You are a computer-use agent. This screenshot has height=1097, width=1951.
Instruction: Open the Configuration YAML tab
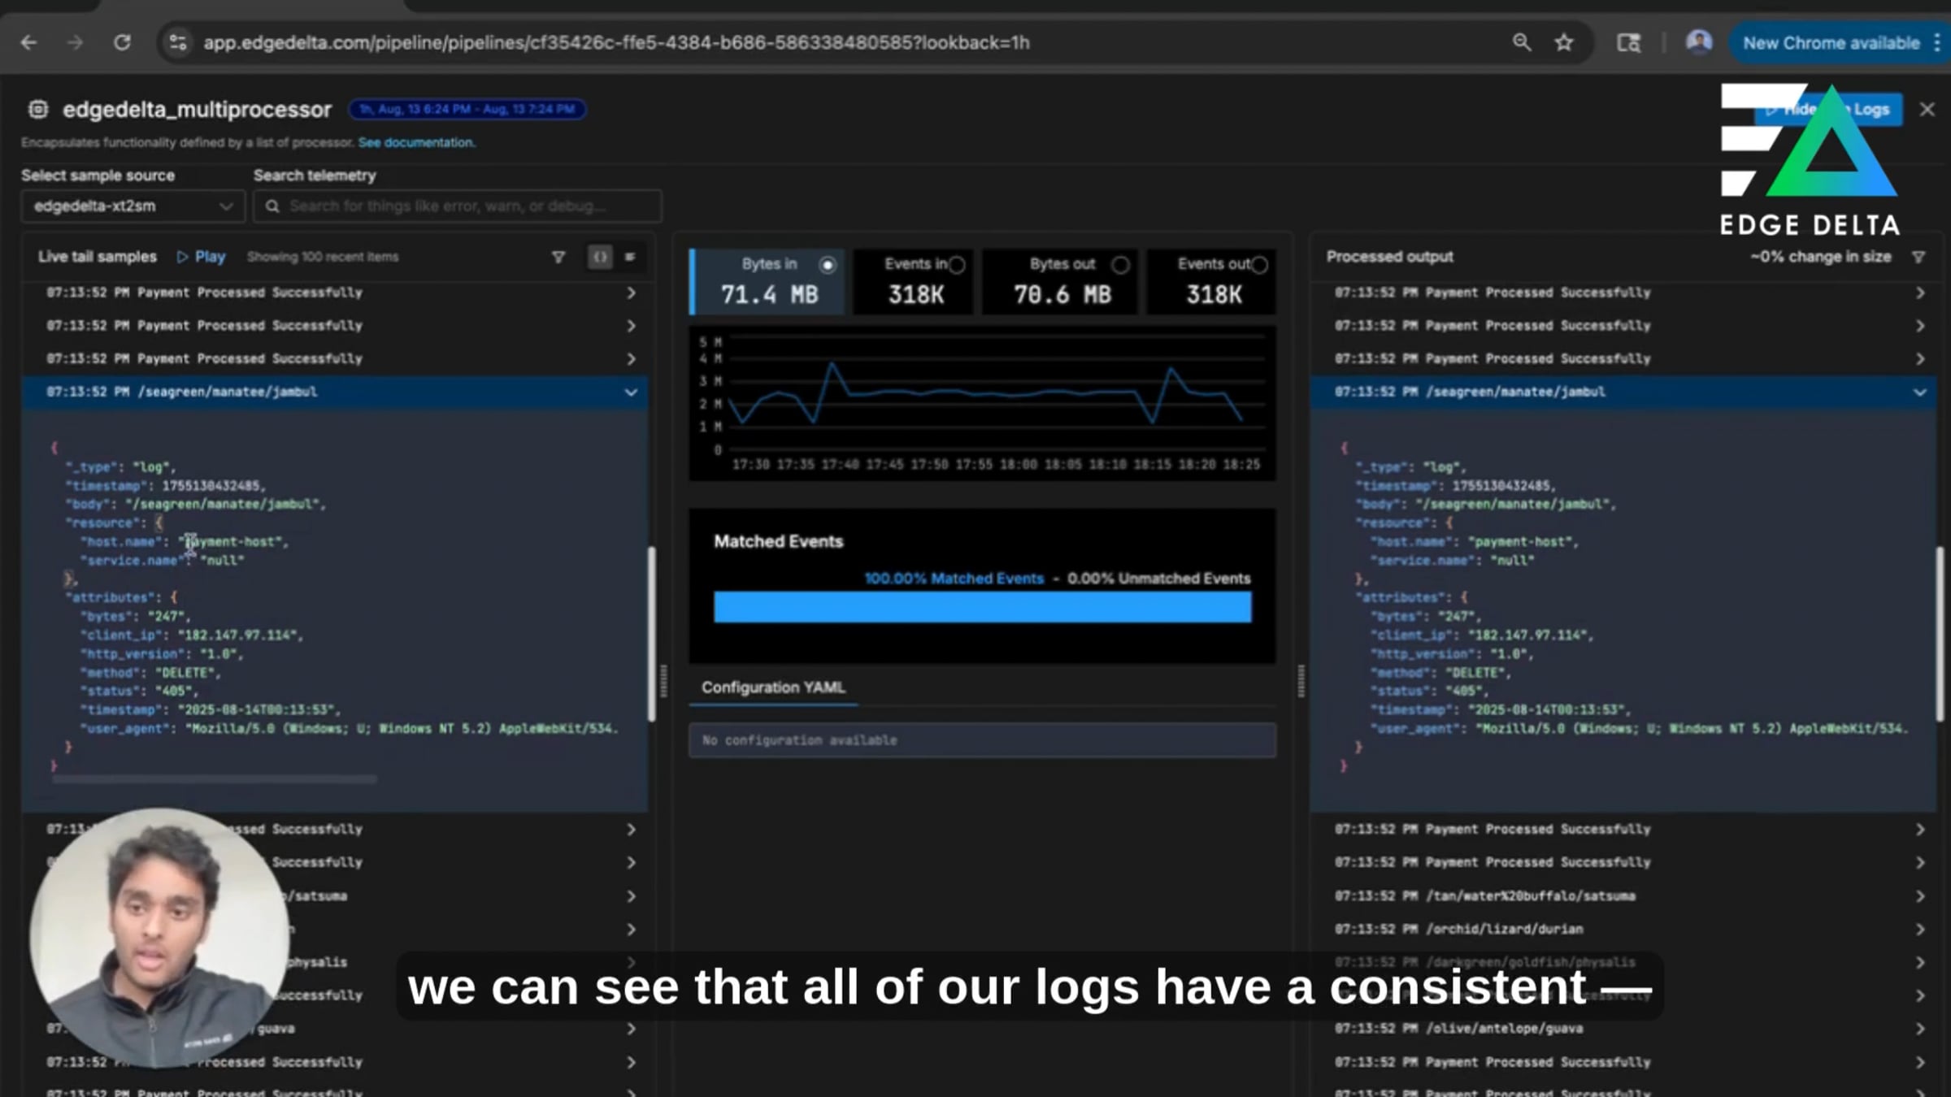coord(773,687)
